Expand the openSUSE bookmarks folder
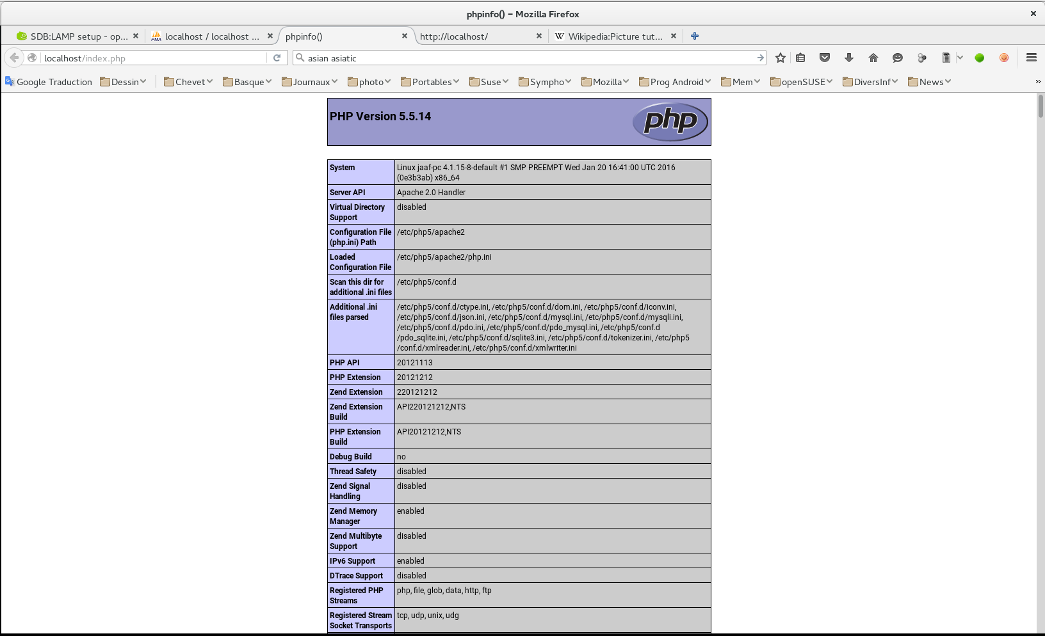 (x=801, y=81)
